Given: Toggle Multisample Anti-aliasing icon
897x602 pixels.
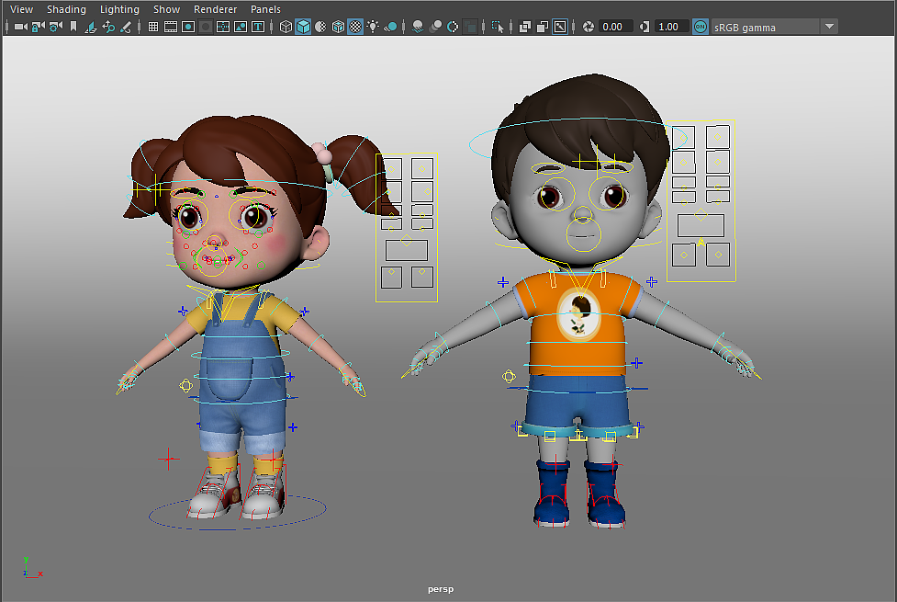Looking at the screenshot, I should (453, 27).
